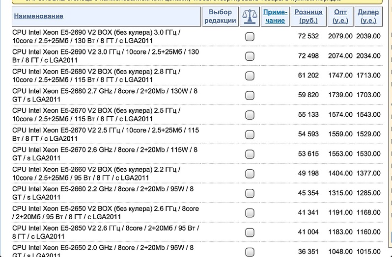Click dealer price 2039.00
This screenshot has width=392, height=257.
click(x=368, y=36)
